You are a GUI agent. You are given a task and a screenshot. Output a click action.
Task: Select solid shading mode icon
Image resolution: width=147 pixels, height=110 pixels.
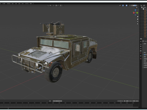coord(134,5)
